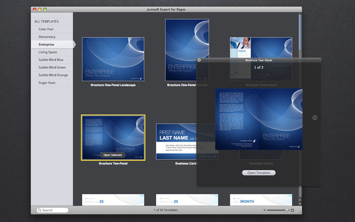Click the 'Business Report' caption
The image size is (355, 222).
(x=261, y=163)
